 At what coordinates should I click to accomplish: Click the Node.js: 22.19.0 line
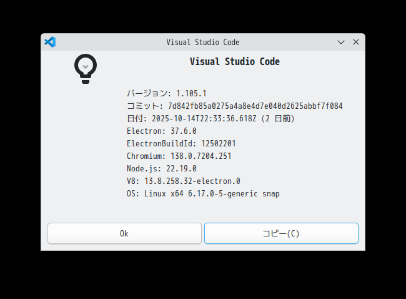click(x=161, y=169)
